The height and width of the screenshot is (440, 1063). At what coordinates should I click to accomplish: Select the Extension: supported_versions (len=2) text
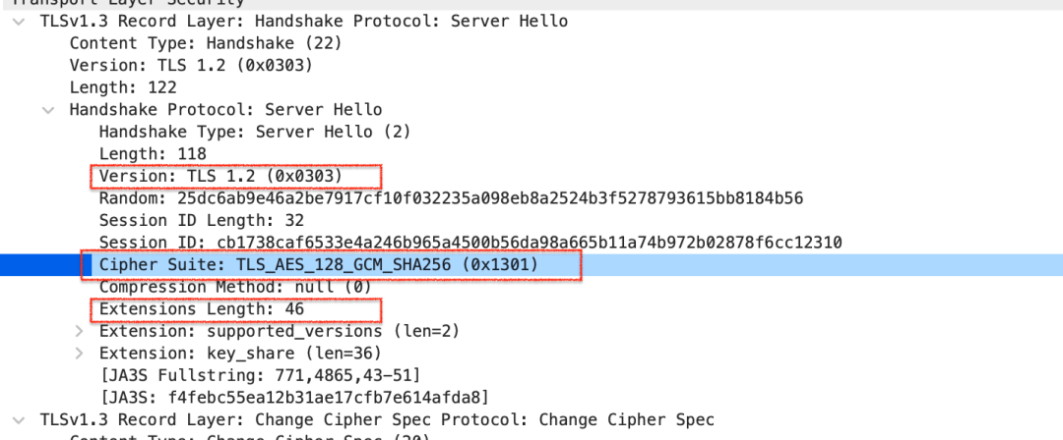pyautogui.click(x=279, y=331)
